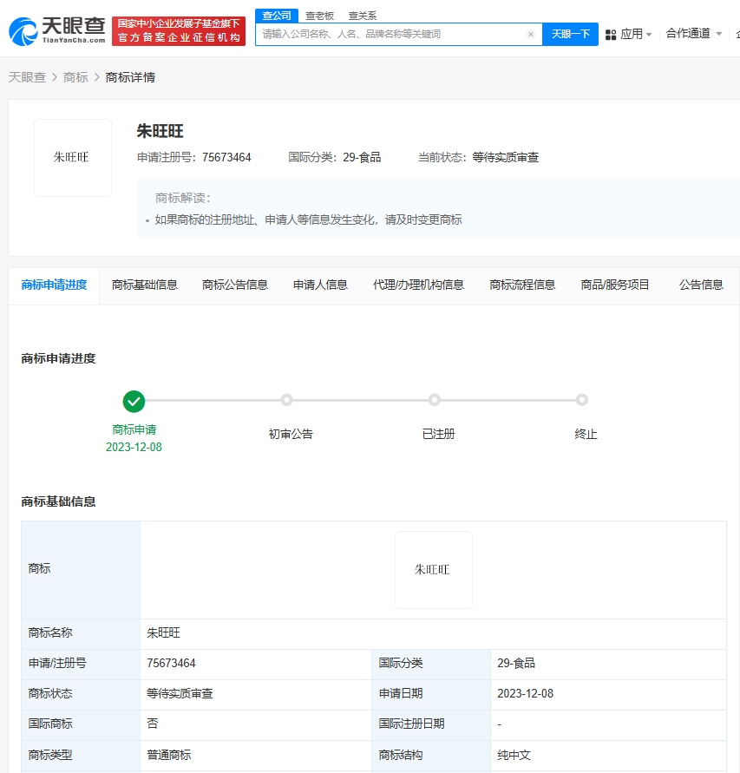
Task: Select the 查关系 search tab
Action: [363, 16]
